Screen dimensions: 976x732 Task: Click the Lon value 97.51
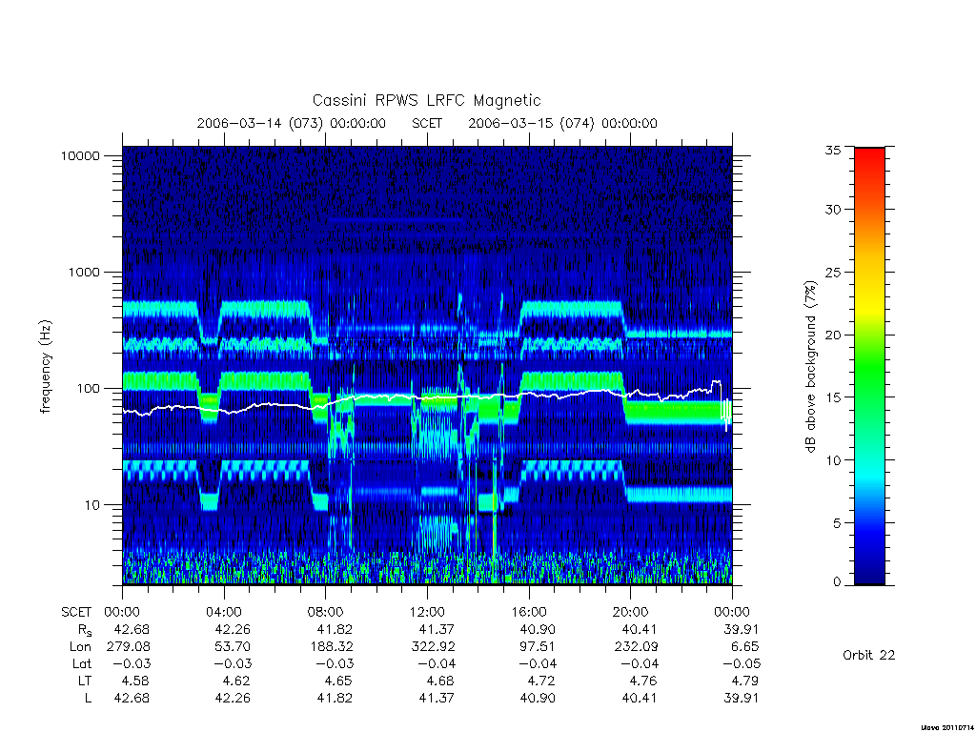pyautogui.click(x=537, y=647)
